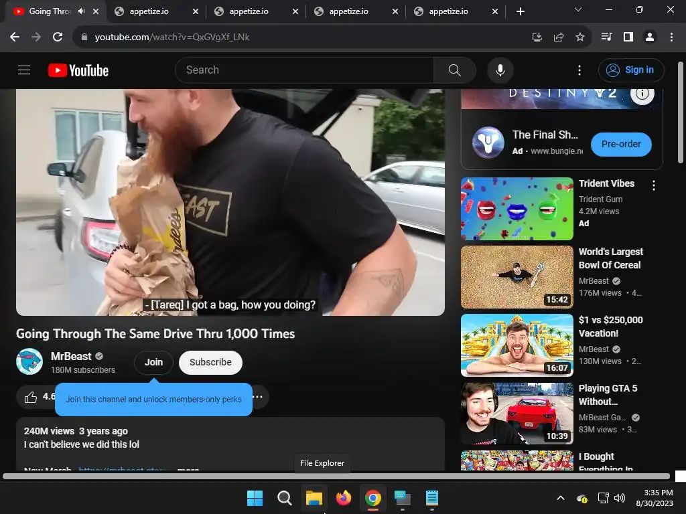Image resolution: width=686 pixels, height=514 pixels.
Task: Bookmark this page with star icon
Action: coord(580,37)
